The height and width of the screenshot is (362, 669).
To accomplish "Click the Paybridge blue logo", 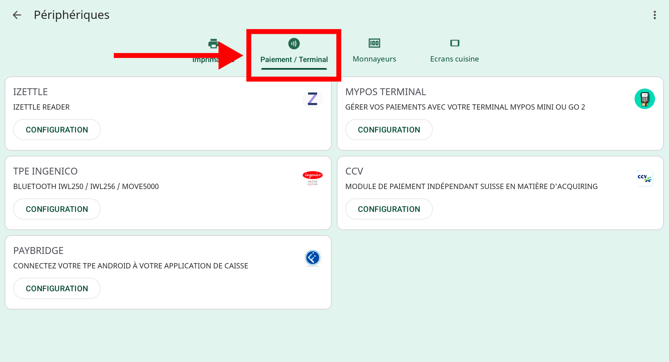I will (313, 258).
